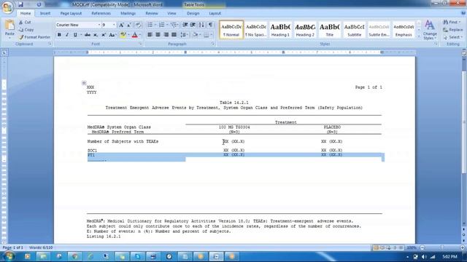
Task: Click the zoom out minus button
Action: tap(422, 247)
